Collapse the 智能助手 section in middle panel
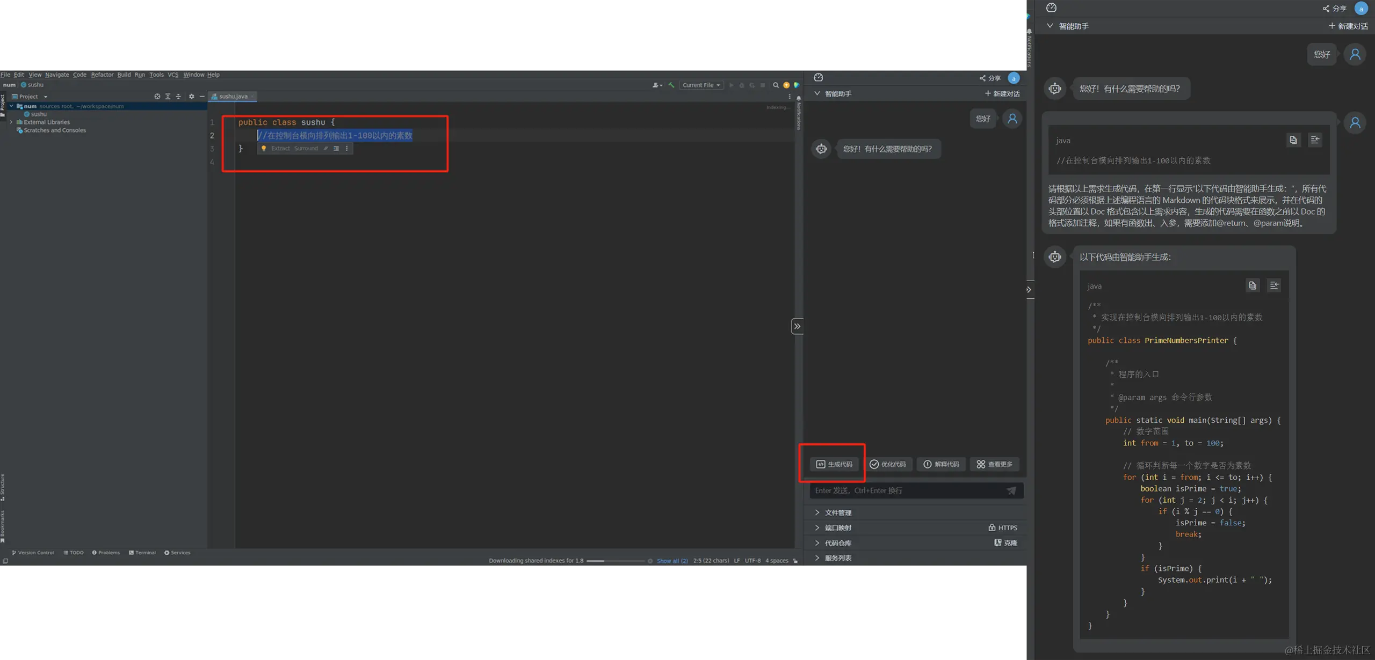 [817, 93]
